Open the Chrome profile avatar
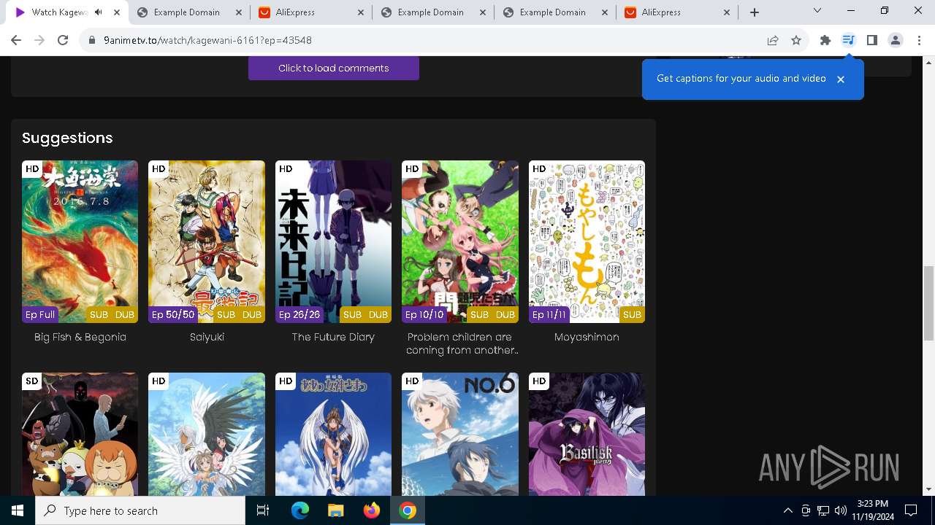 [896, 40]
